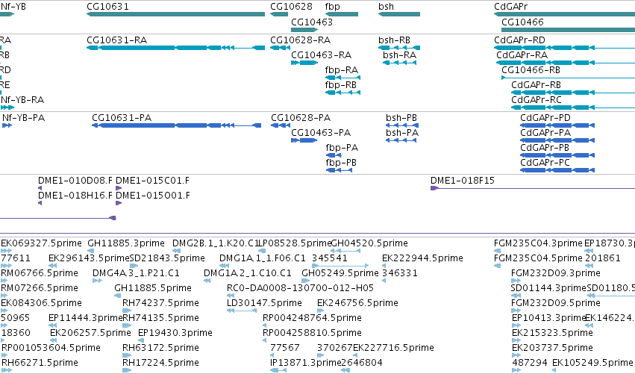Click clone label "DME1-010D08.F"
Image resolution: width=635 pixels, height=374 pixels.
click(75, 181)
